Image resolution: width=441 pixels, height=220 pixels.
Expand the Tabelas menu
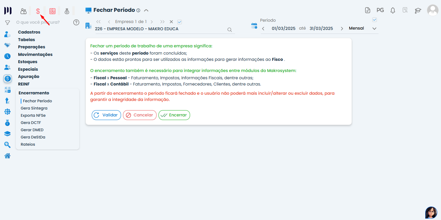point(26,39)
